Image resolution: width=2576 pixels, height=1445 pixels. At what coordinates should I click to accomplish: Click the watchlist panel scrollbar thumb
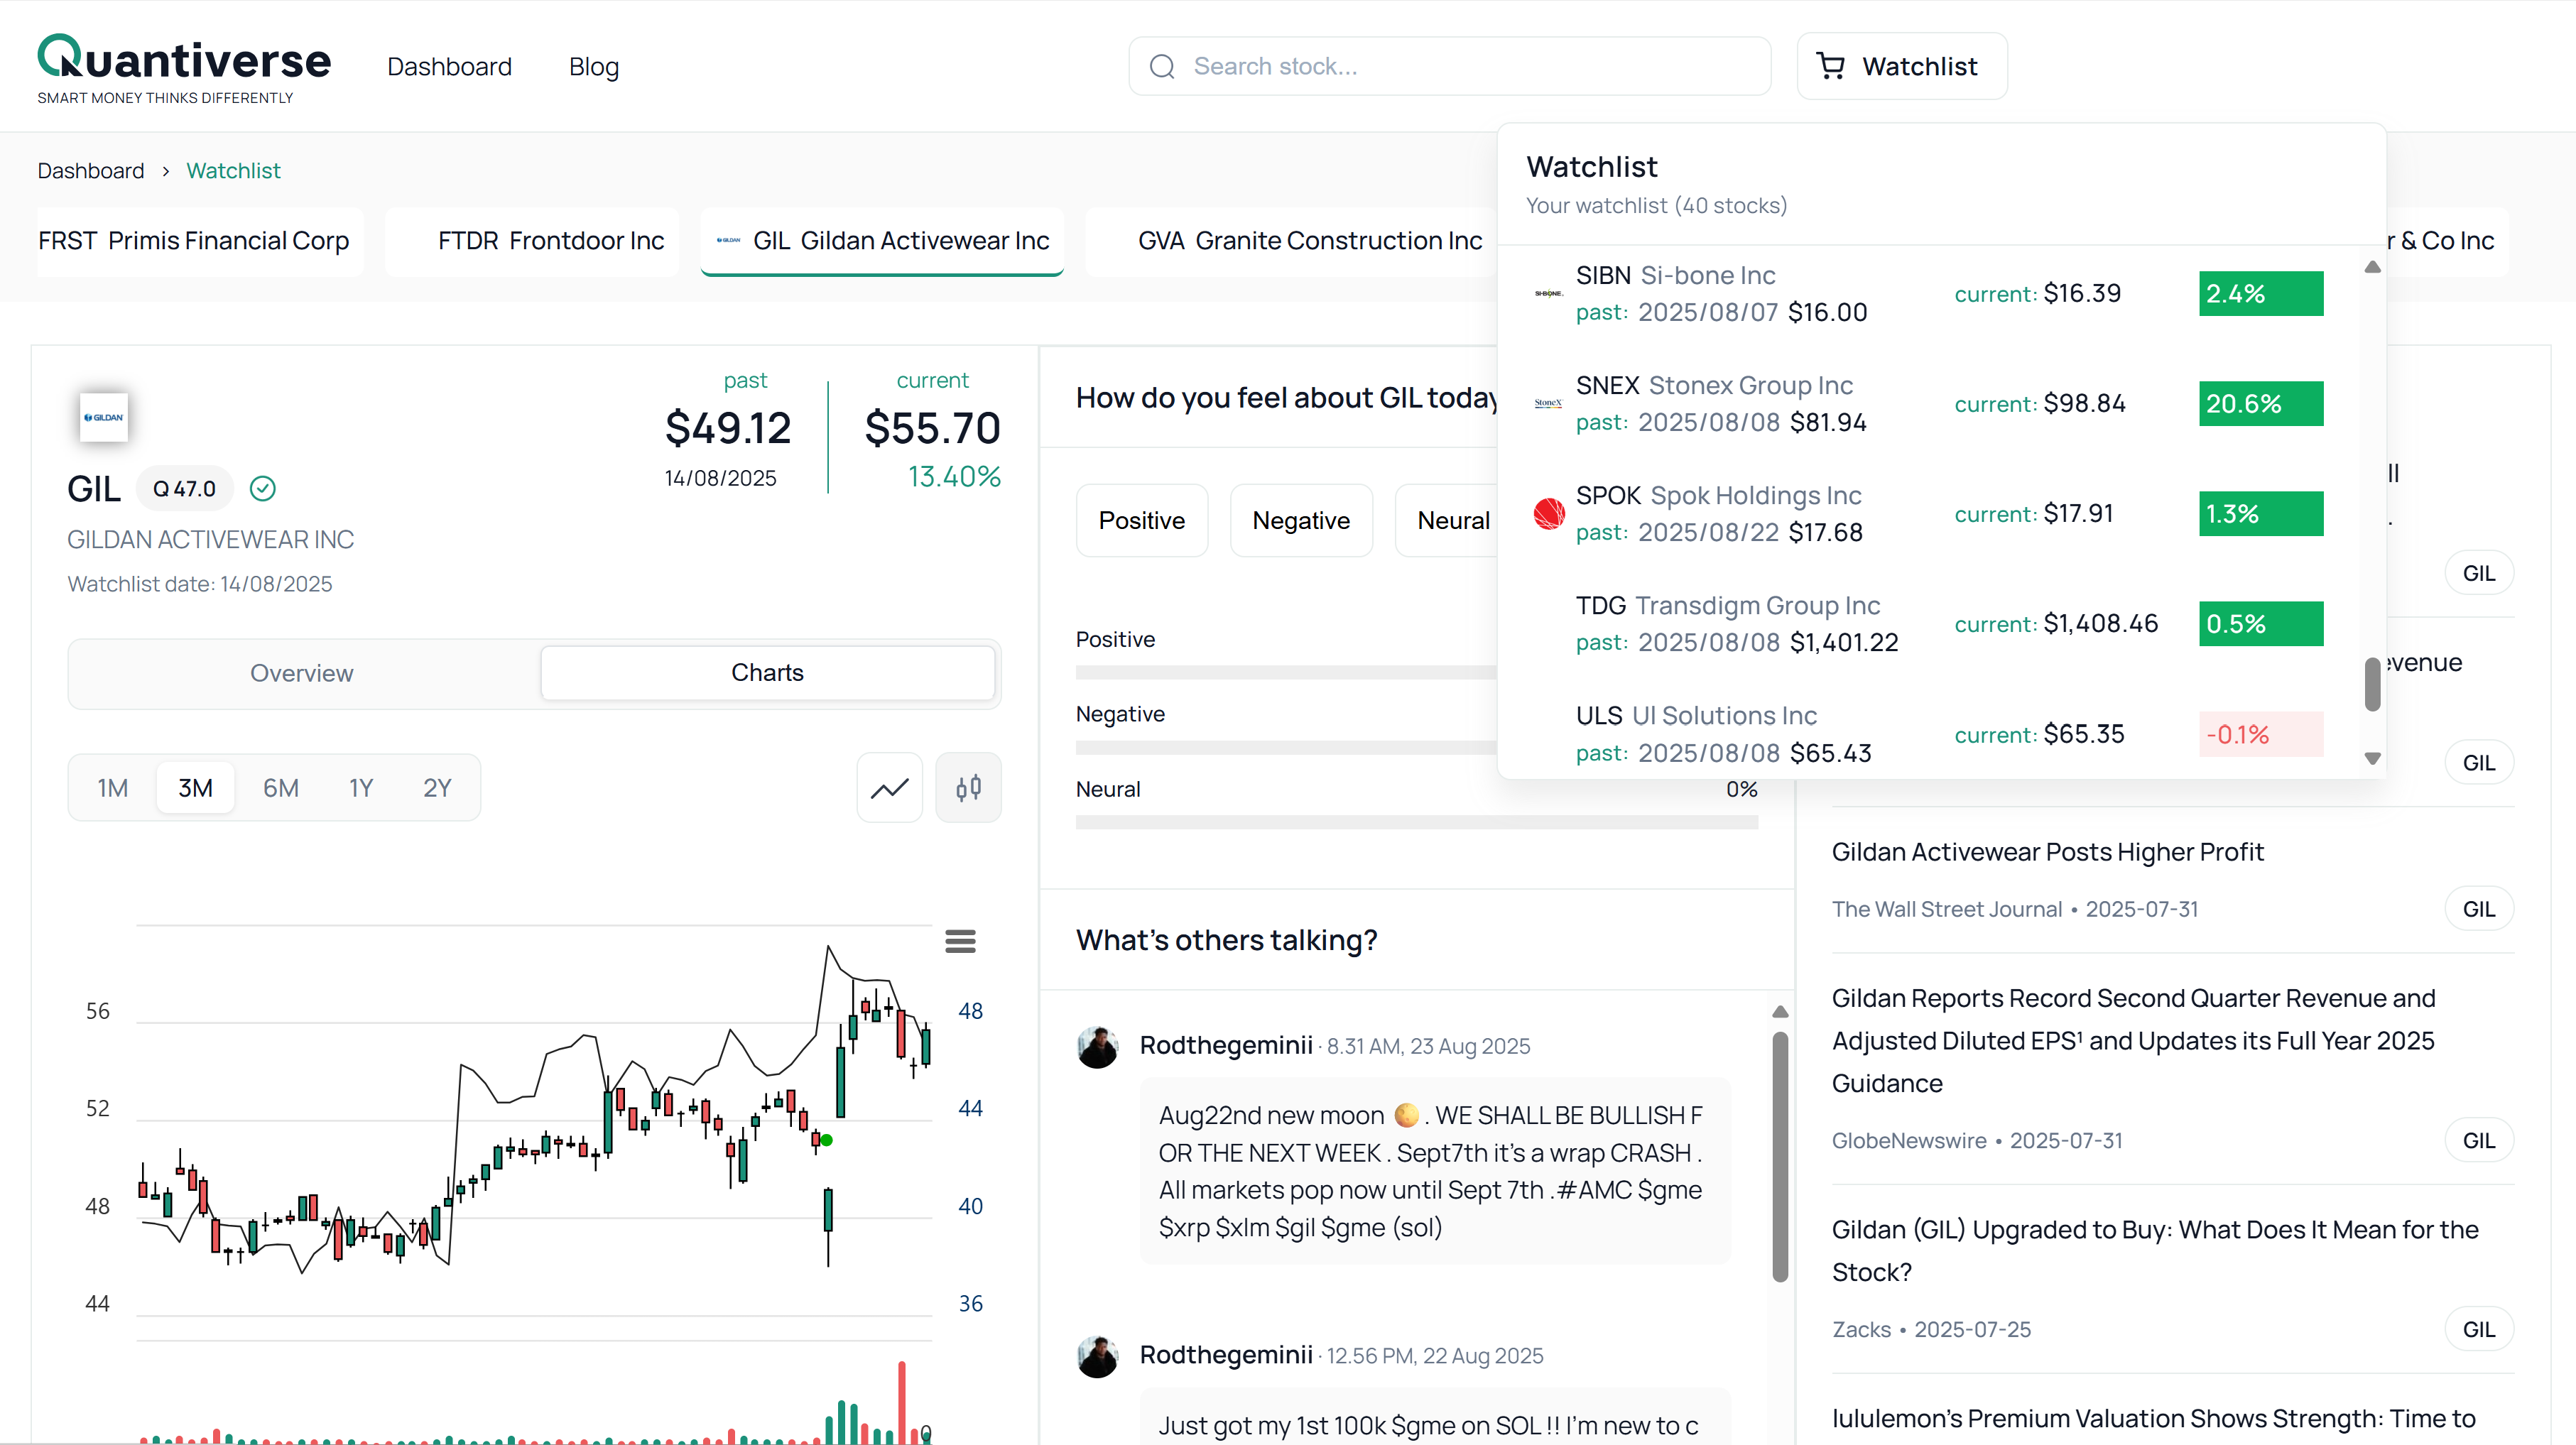click(x=2372, y=685)
